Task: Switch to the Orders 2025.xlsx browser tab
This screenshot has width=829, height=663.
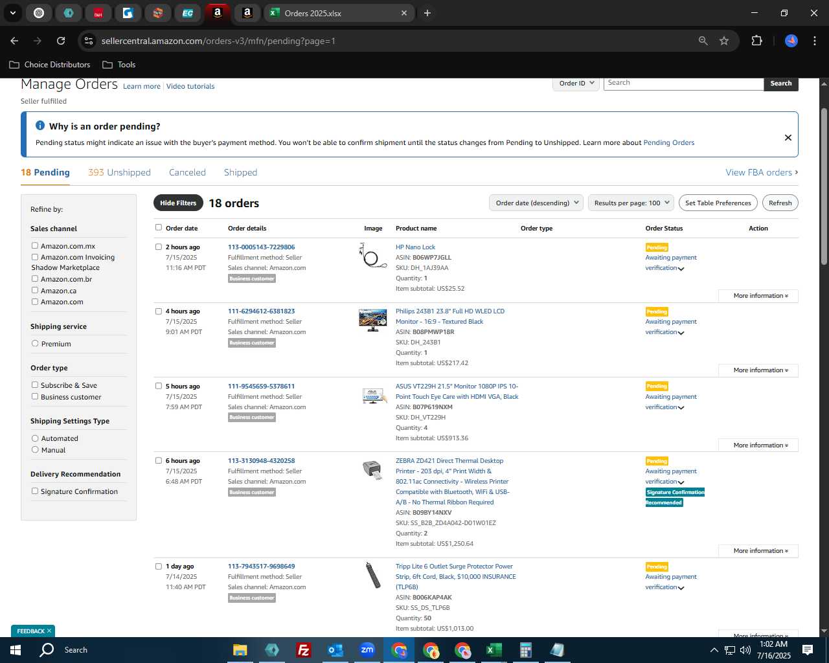Action: (x=339, y=13)
